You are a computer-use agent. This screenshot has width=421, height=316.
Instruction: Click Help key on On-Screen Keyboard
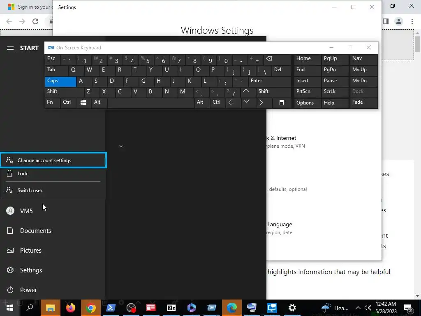tap(335, 103)
